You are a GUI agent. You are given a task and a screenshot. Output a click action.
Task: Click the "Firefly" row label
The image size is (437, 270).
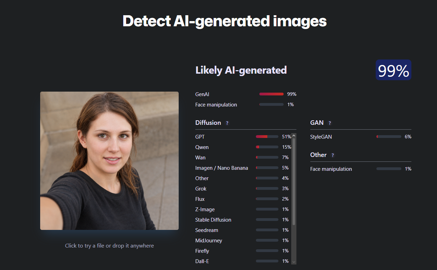[202, 251]
